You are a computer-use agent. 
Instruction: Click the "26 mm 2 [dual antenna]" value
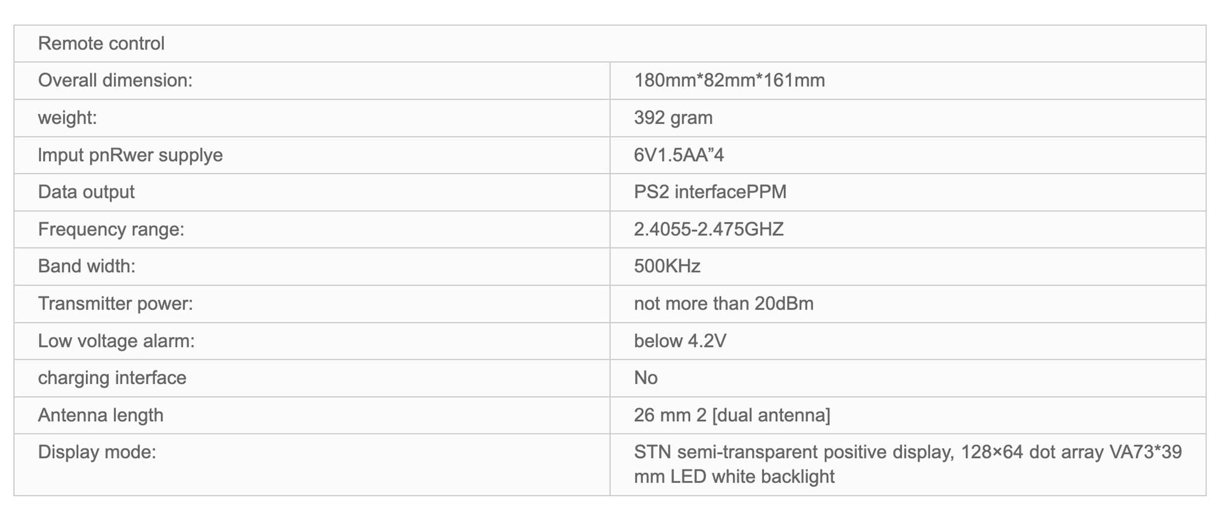coord(732,415)
